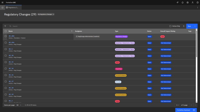The height and width of the screenshot is (112, 200).
Task: Tick the select-all rows header checkbox
Action: [x=6, y=31]
